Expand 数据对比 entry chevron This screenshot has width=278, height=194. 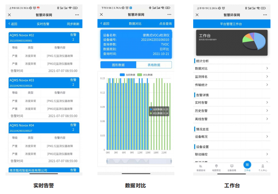coord(267,68)
